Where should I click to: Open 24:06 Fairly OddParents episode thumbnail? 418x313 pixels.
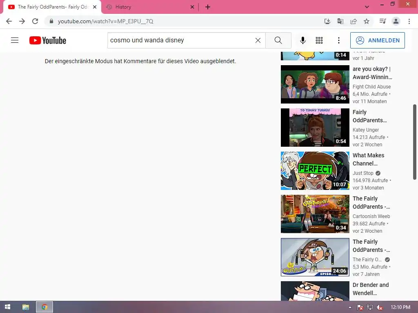tap(315, 257)
